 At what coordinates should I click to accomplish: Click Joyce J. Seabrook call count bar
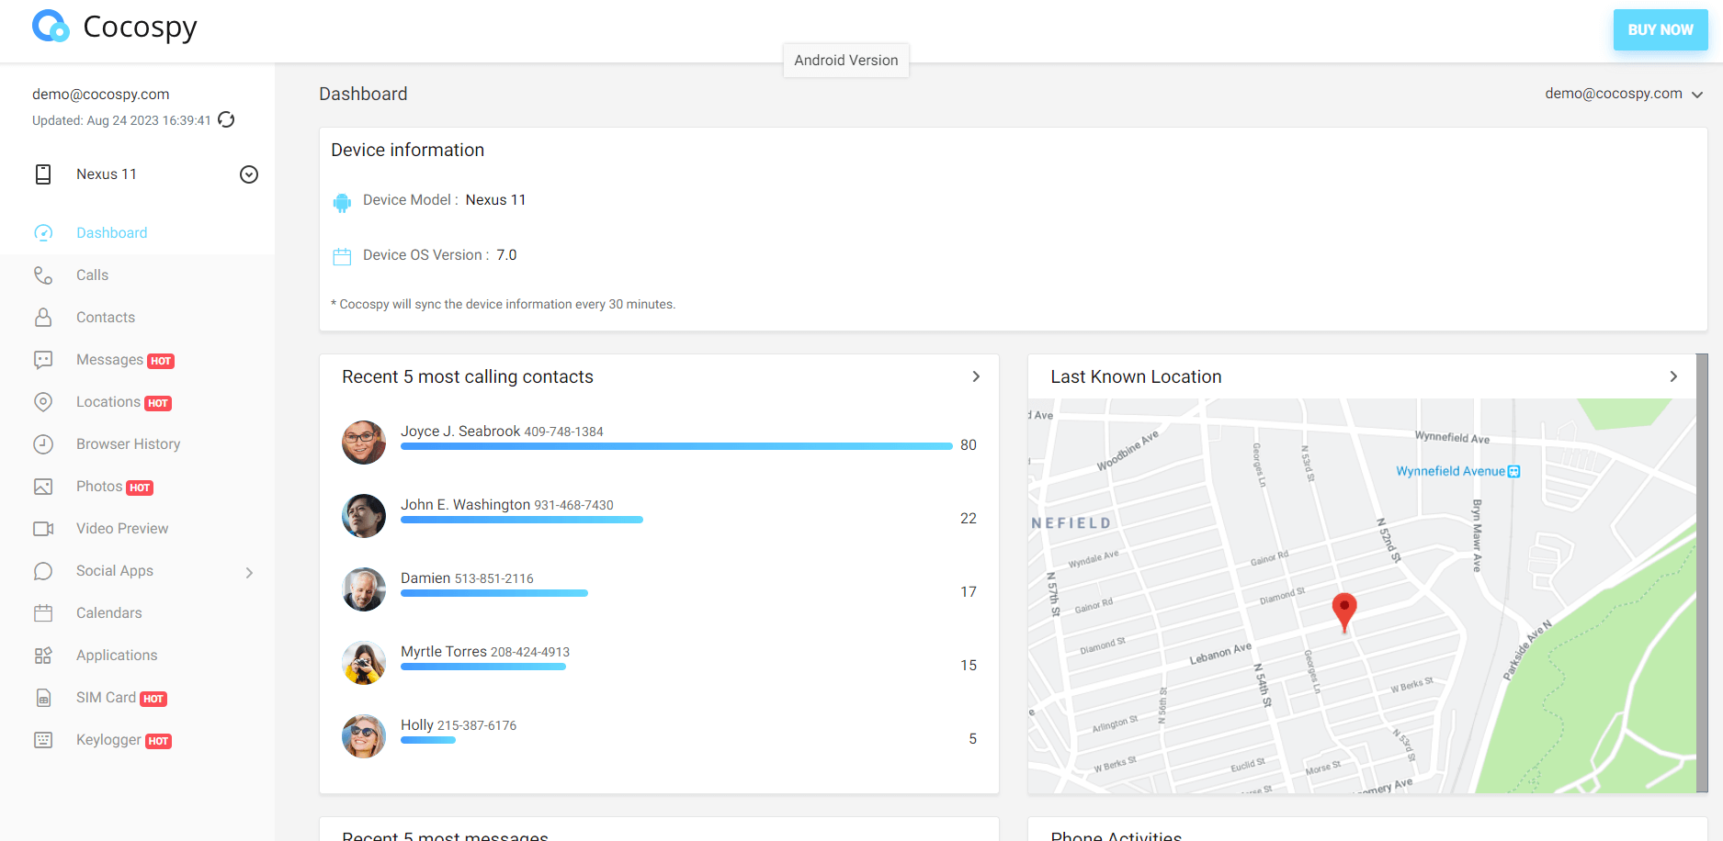(676, 446)
